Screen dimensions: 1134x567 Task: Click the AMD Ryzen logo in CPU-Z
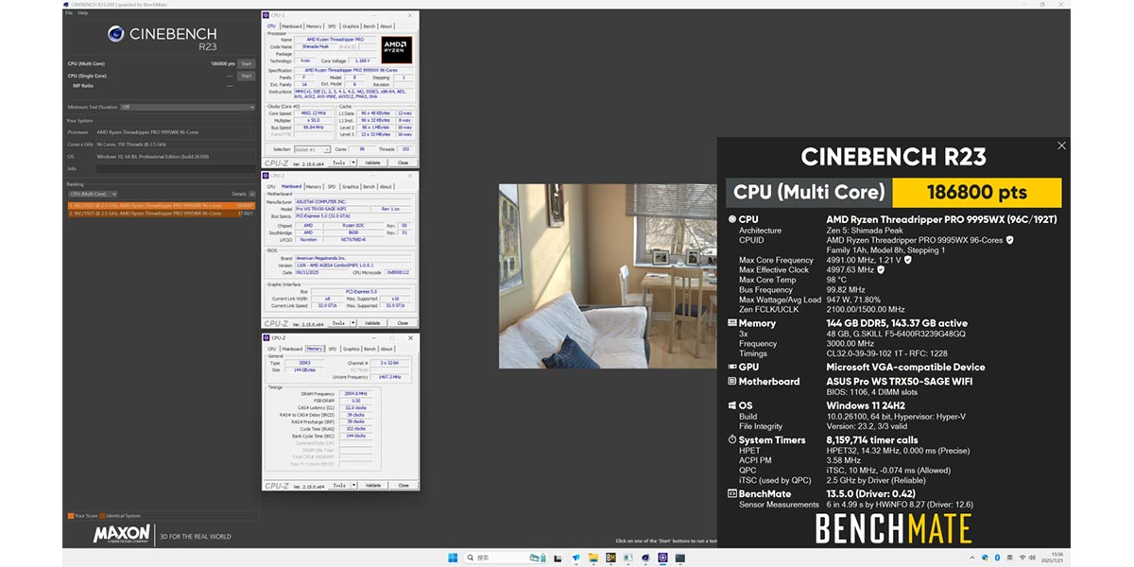click(x=396, y=49)
